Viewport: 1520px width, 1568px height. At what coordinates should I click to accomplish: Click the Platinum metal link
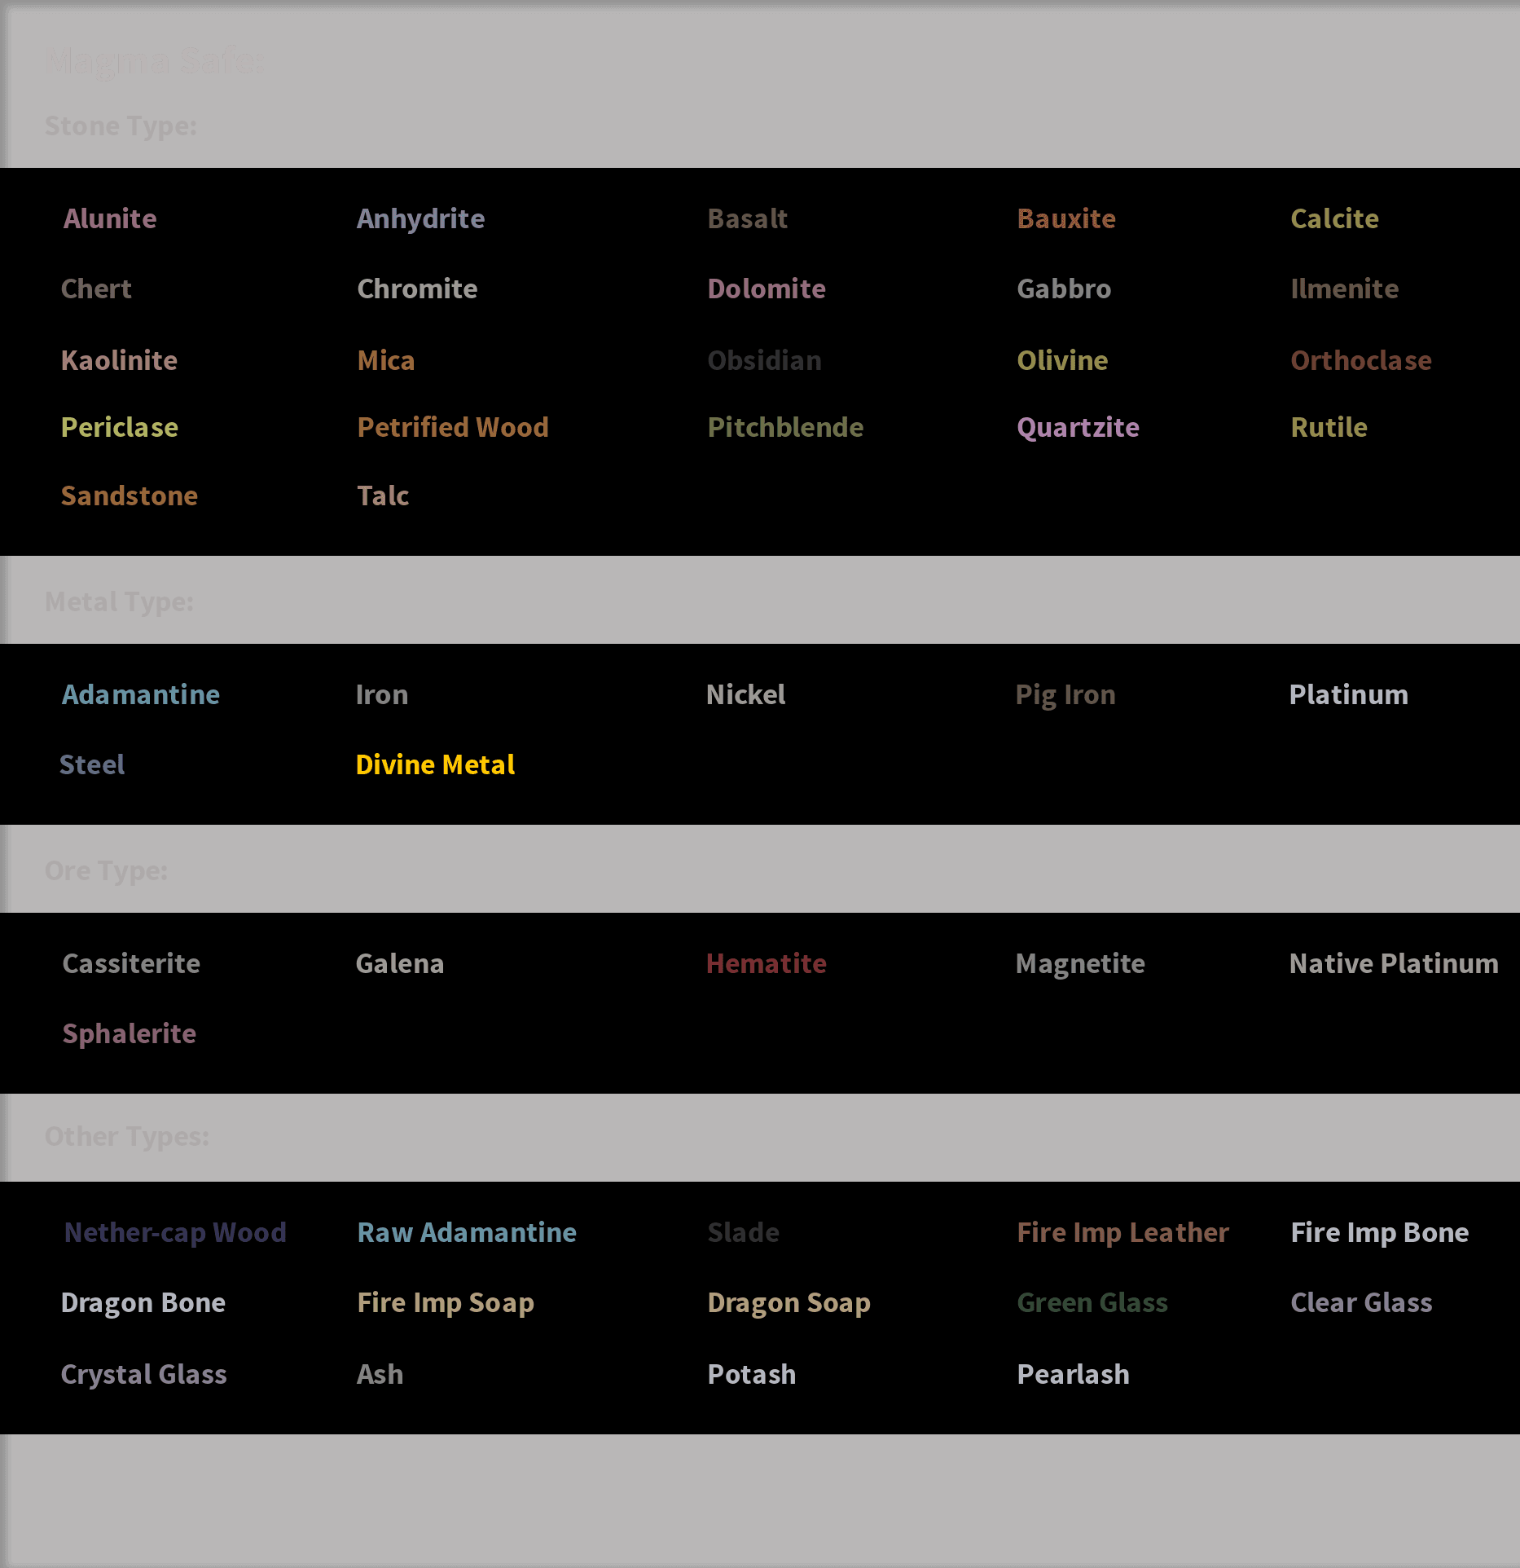(1348, 694)
